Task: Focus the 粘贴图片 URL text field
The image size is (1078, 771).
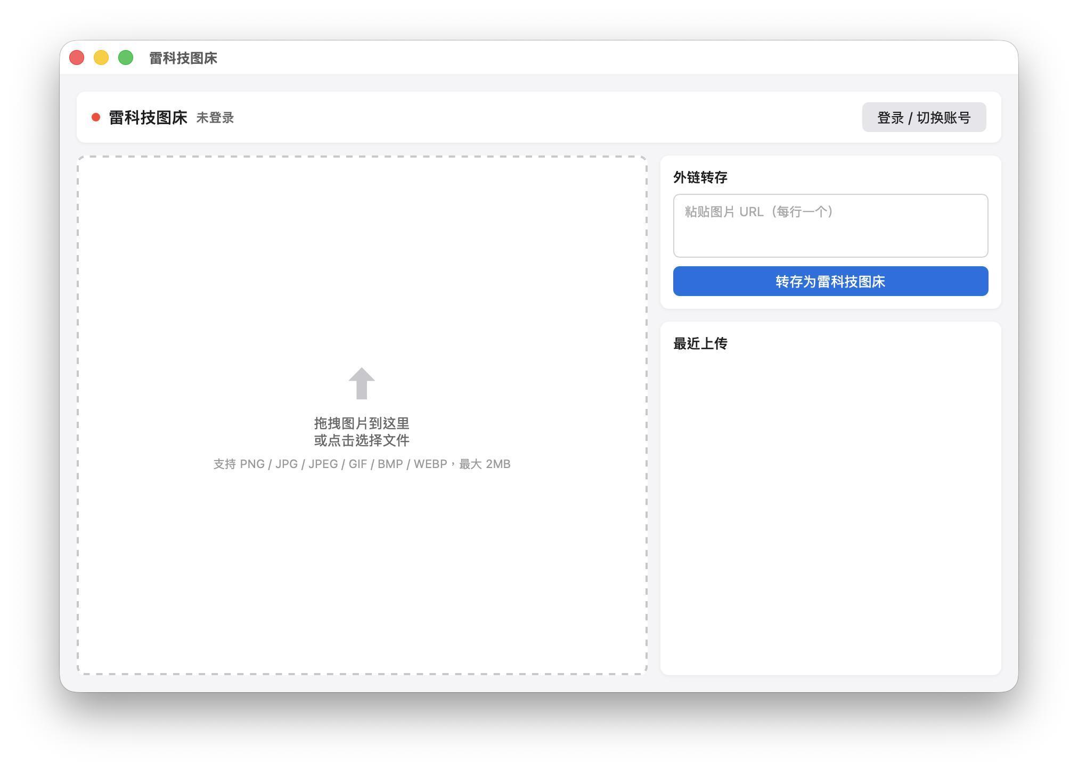Action: point(830,226)
